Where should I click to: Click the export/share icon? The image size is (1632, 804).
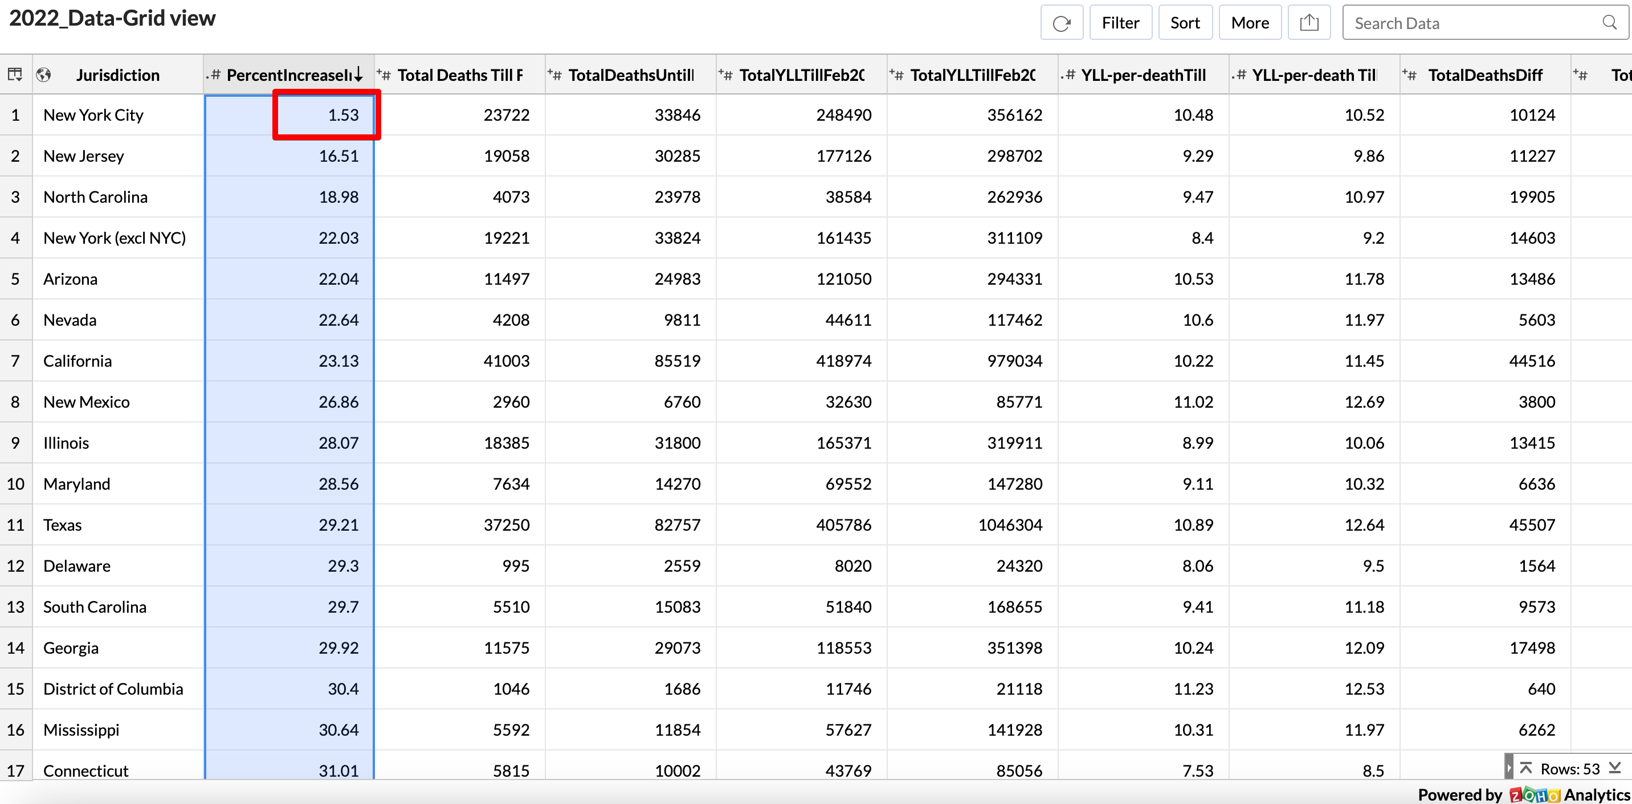coord(1309,23)
